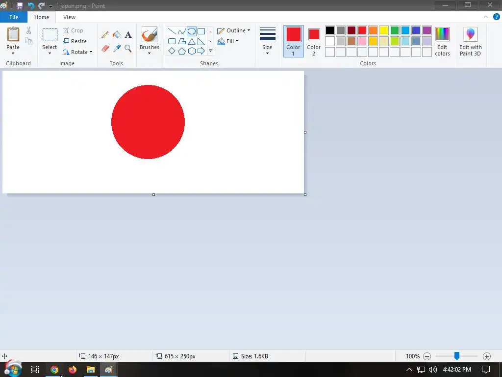Screen dimensions: 502x377
Task: Open Paint help question mark
Action: (x=496, y=17)
